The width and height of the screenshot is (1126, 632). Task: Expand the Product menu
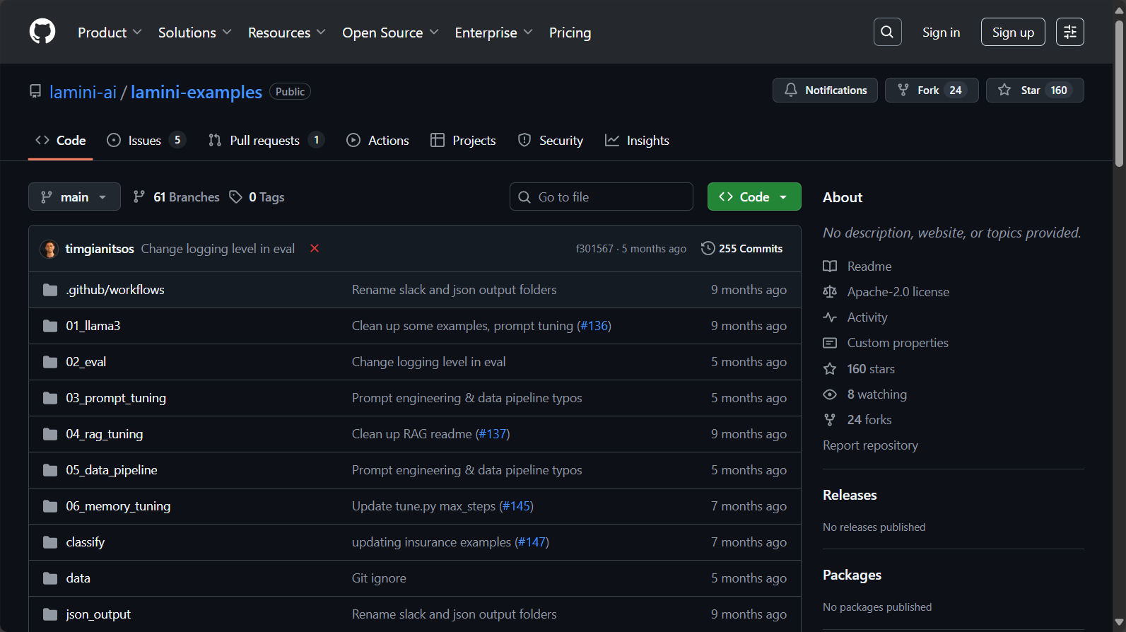coord(110,33)
